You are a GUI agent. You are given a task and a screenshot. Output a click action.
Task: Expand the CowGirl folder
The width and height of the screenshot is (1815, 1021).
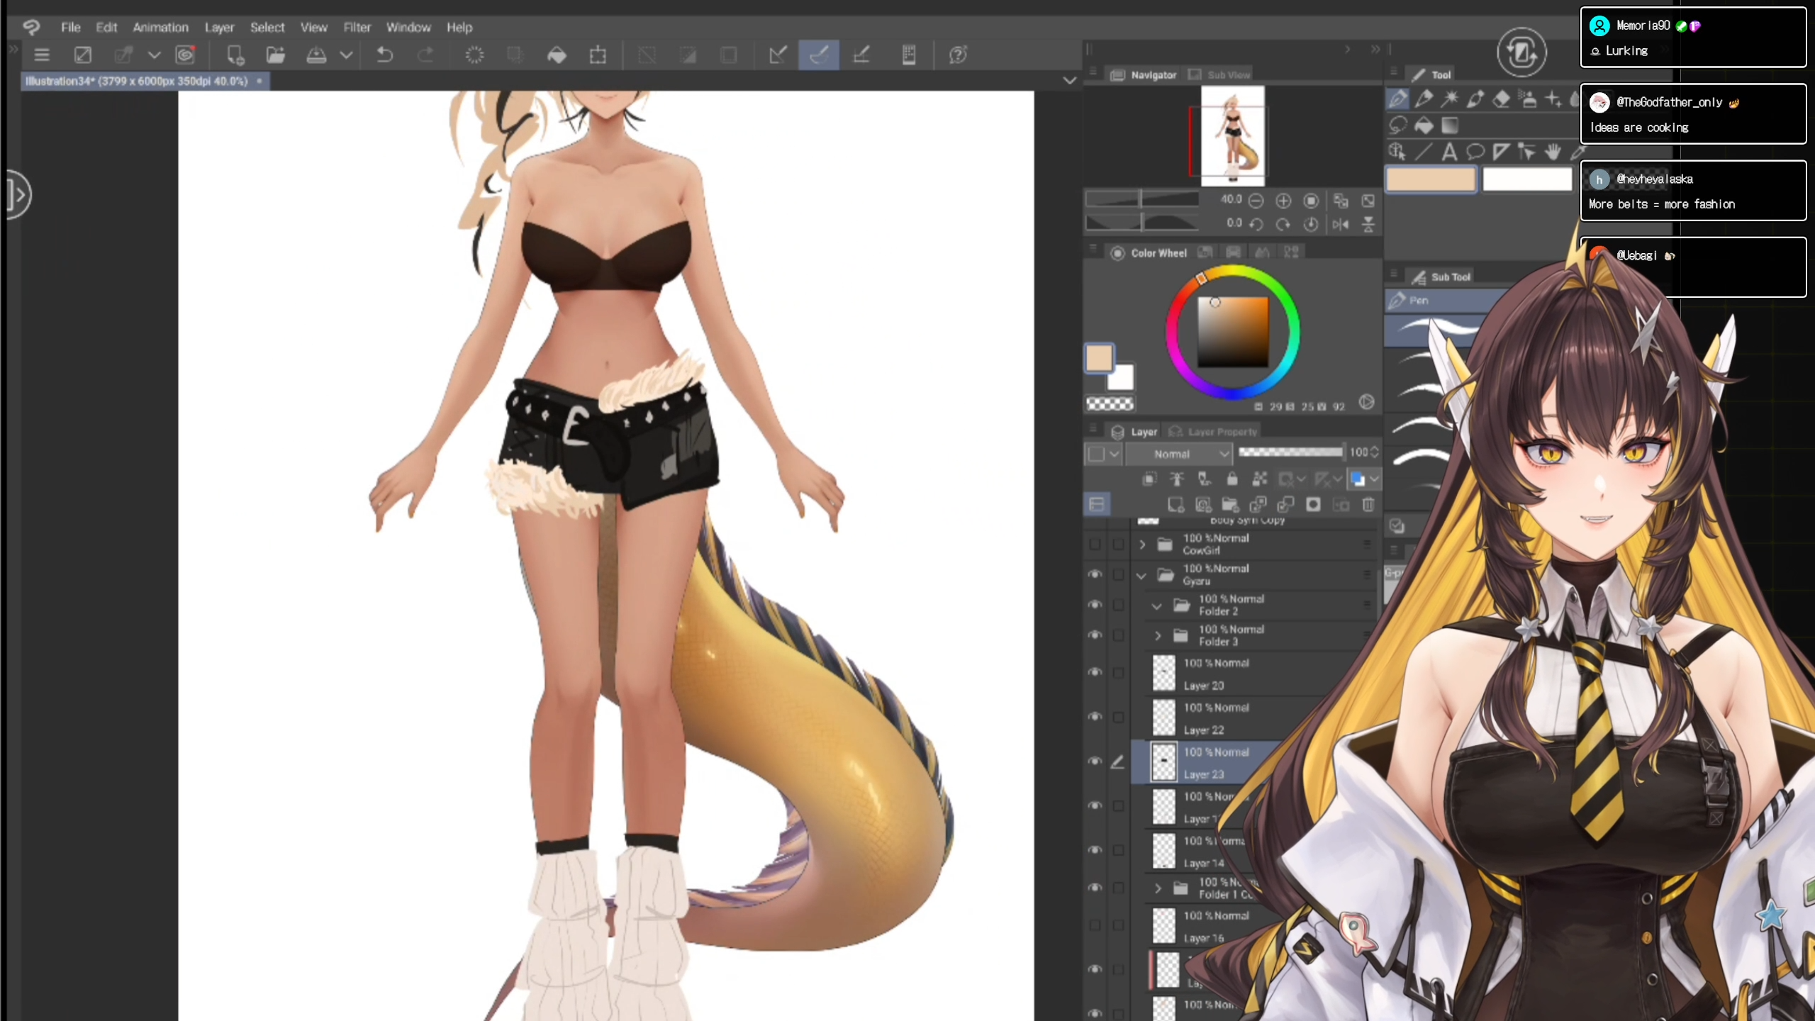coord(1142,545)
